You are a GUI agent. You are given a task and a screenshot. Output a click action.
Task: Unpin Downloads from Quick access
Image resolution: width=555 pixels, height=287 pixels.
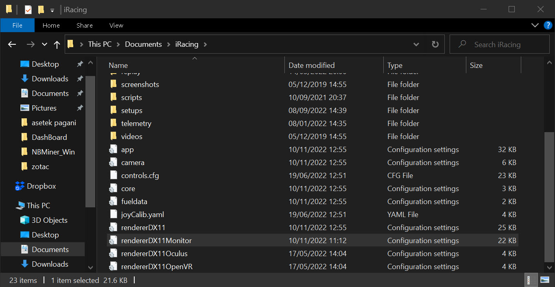point(80,79)
